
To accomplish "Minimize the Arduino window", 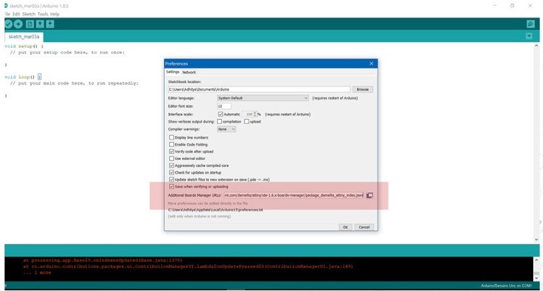I will [495, 5].
